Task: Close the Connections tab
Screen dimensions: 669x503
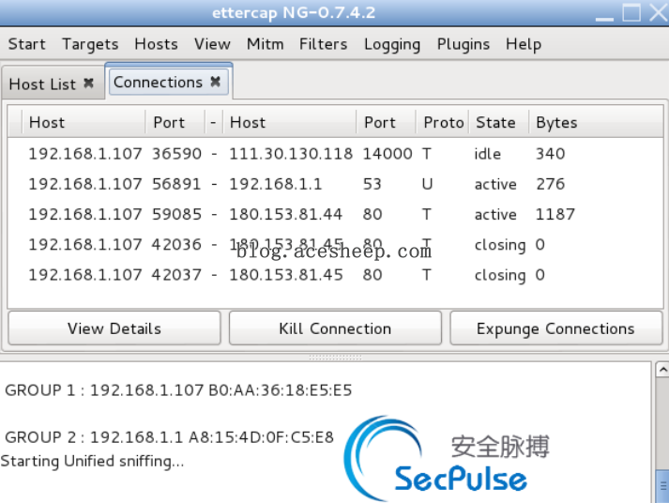Action: (x=216, y=81)
